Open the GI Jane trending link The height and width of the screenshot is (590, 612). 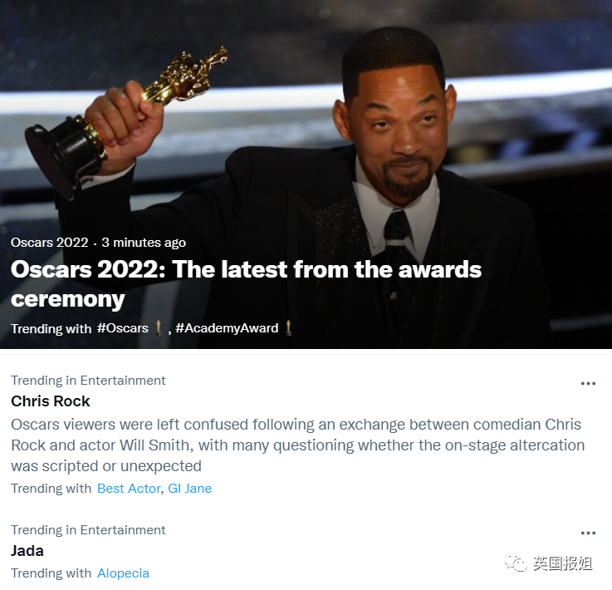click(x=189, y=488)
